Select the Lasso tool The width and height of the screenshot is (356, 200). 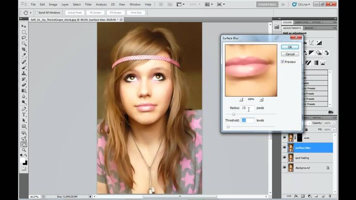coord(24,38)
